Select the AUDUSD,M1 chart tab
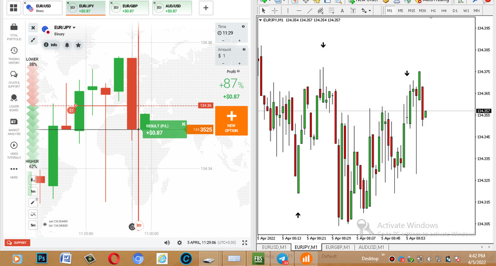The height and width of the screenshot is (266, 496). coord(371,247)
